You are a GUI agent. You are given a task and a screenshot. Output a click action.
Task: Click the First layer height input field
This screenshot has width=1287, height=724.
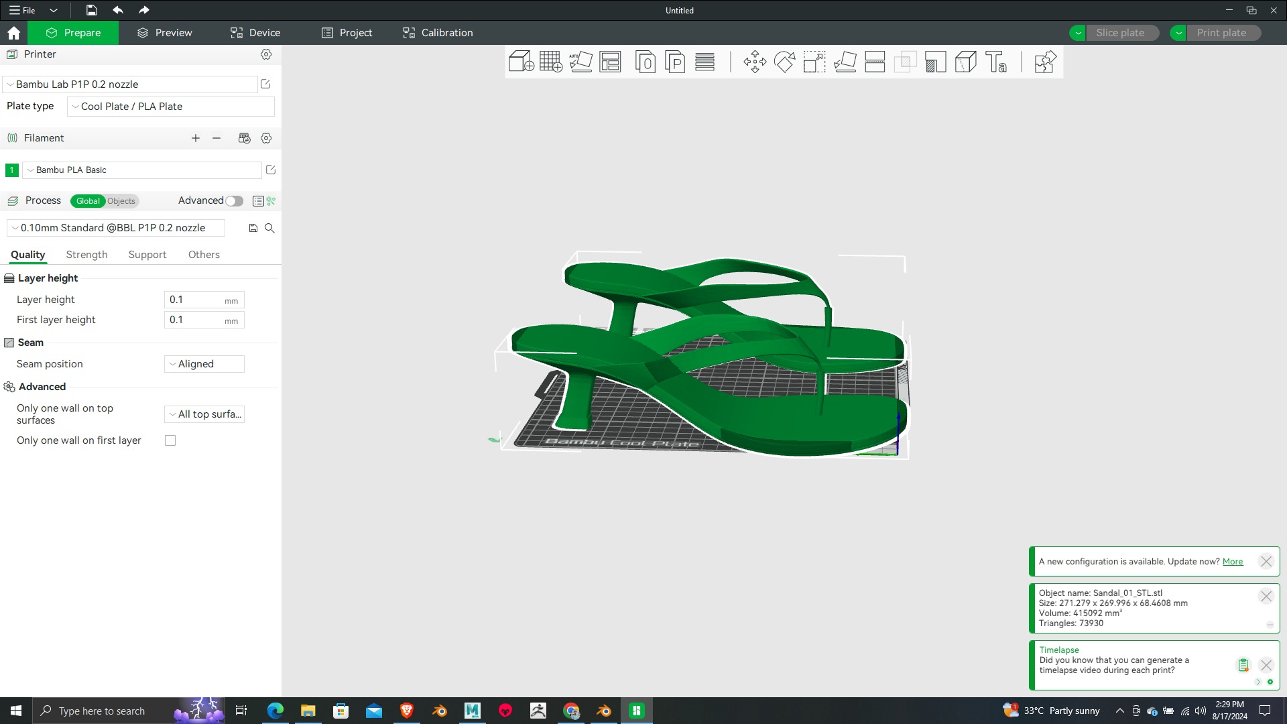[204, 320]
